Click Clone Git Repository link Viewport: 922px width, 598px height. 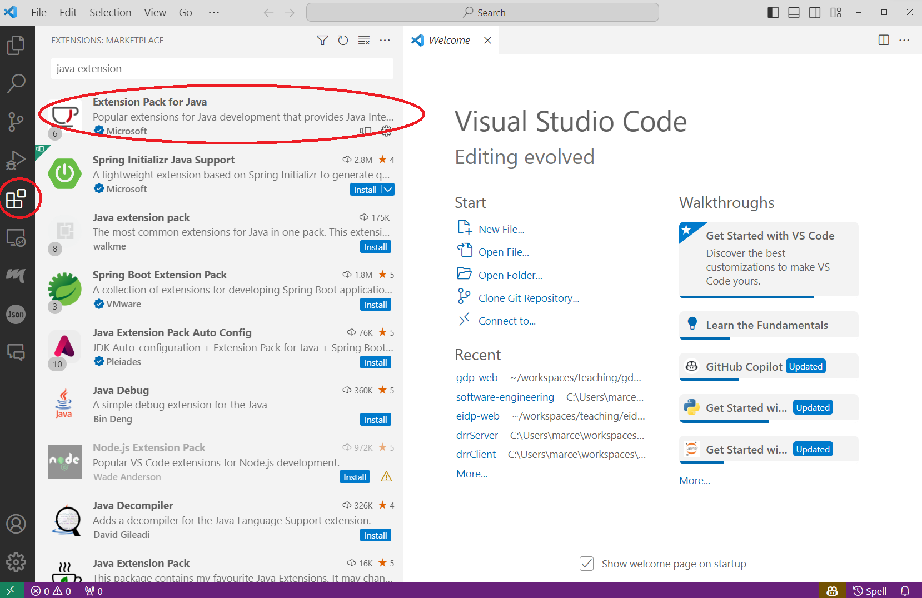coord(529,298)
